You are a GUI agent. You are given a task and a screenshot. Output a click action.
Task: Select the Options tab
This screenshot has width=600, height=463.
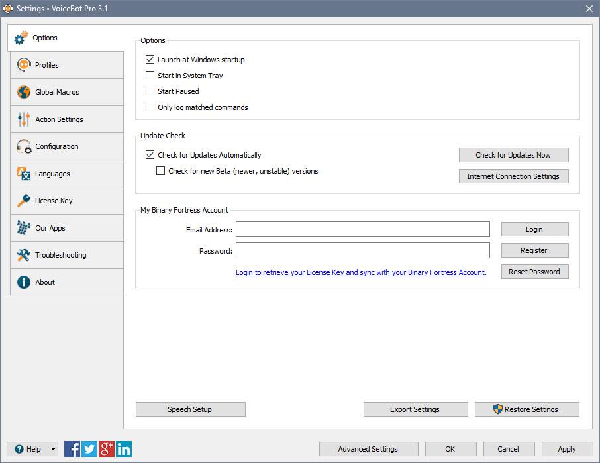[x=66, y=38]
